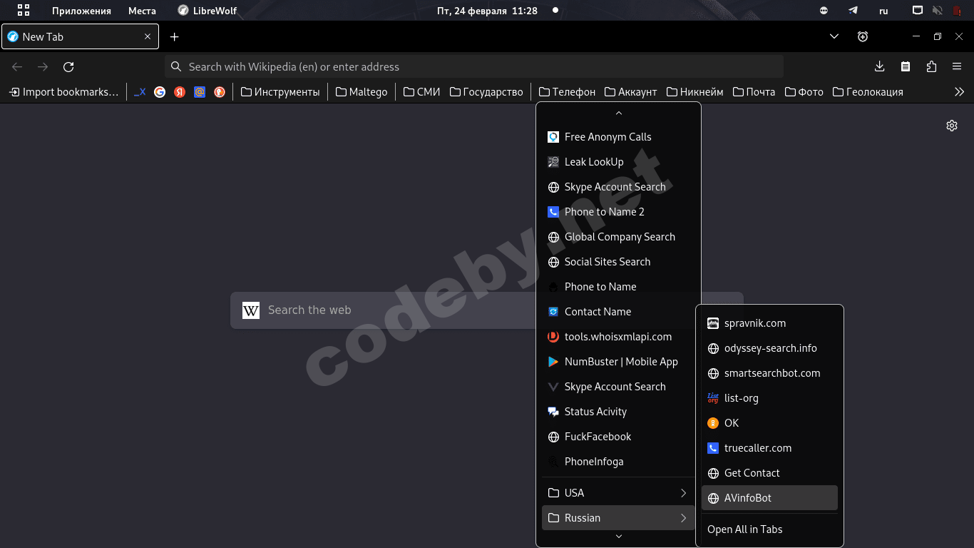This screenshot has height=548, width=974.
Task: Select Open All in Tabs
Action: [x=769, y=529]
